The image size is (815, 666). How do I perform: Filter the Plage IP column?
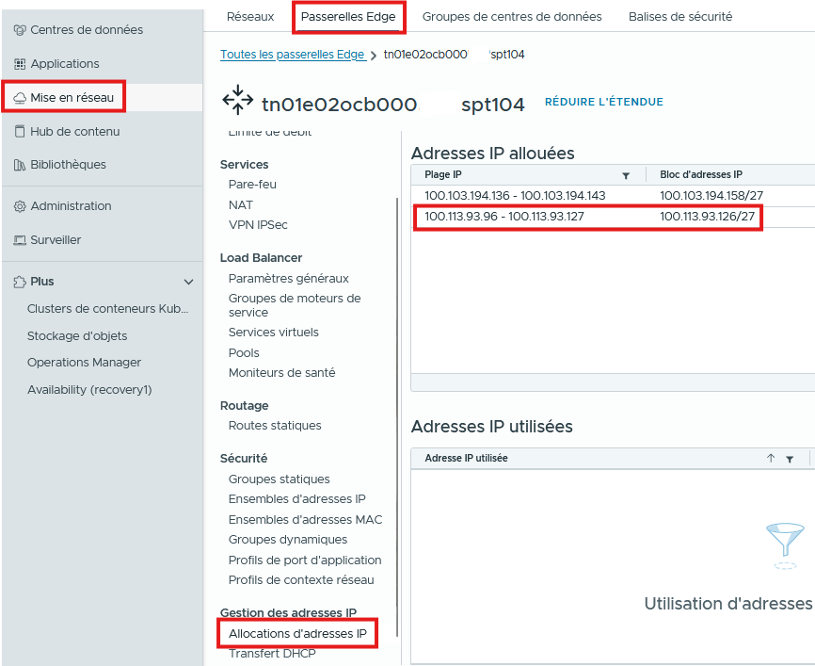(x=626, y=175)
